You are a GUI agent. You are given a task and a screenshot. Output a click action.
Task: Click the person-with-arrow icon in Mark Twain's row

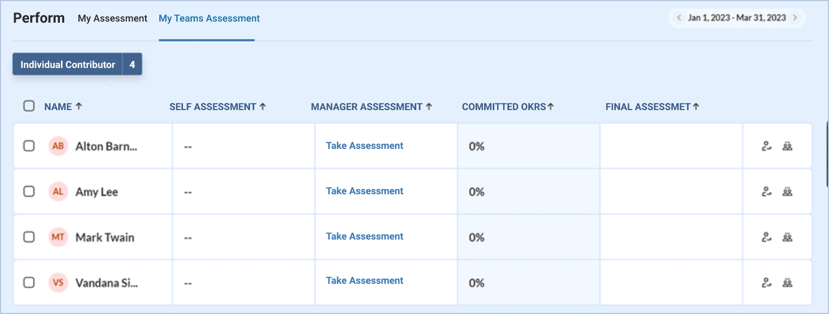click(766, 237)
